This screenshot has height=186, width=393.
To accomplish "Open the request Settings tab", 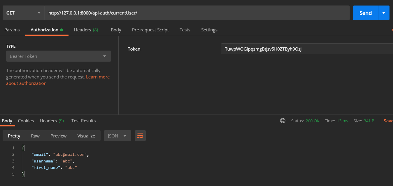I will point(209,30).
